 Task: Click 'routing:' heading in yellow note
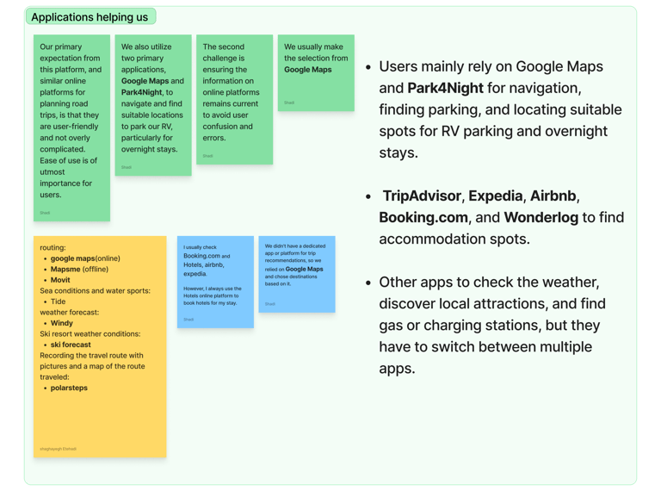[x=53, y=247]
